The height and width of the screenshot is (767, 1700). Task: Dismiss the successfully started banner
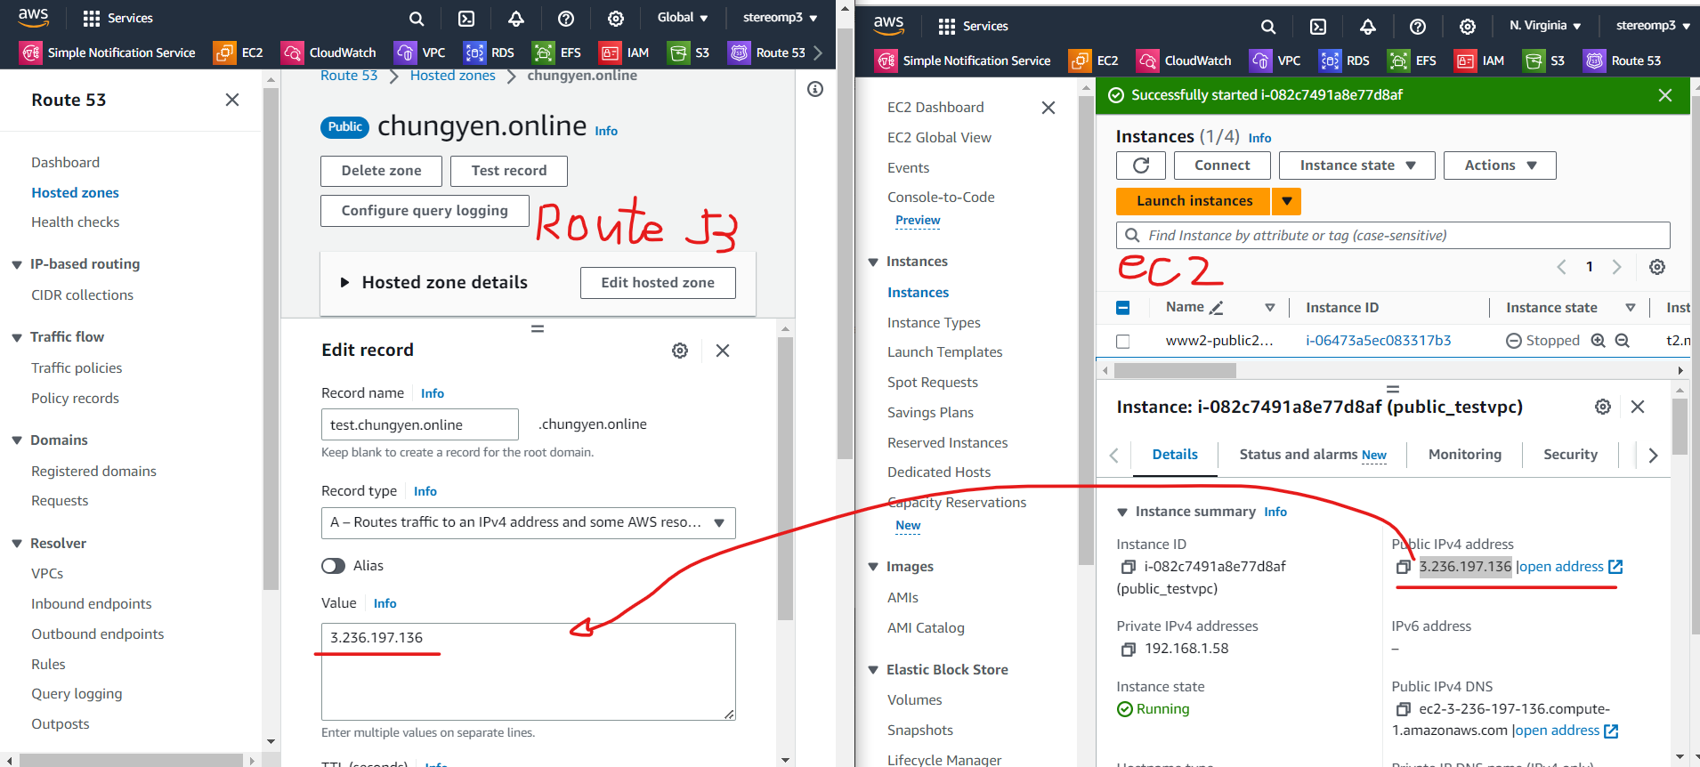click(1665, 95)
